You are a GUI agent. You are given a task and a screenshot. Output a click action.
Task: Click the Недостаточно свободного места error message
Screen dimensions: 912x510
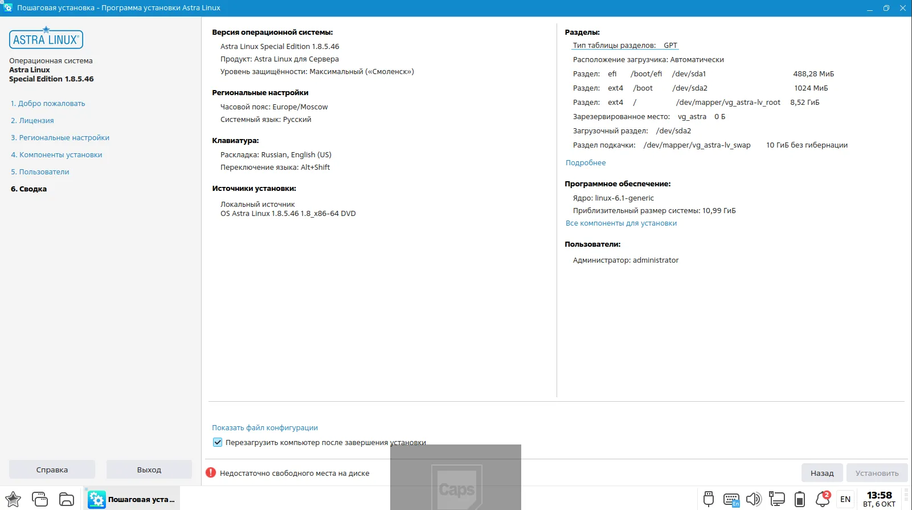pos(295,473)
